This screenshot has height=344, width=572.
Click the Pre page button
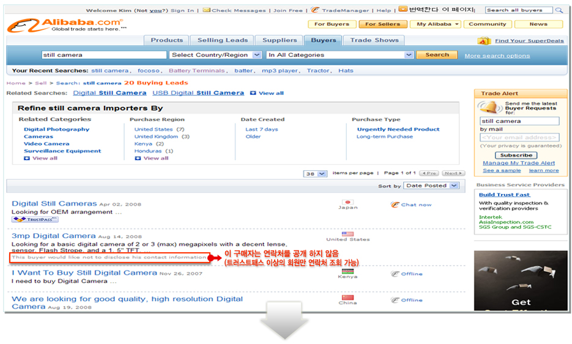429,173
